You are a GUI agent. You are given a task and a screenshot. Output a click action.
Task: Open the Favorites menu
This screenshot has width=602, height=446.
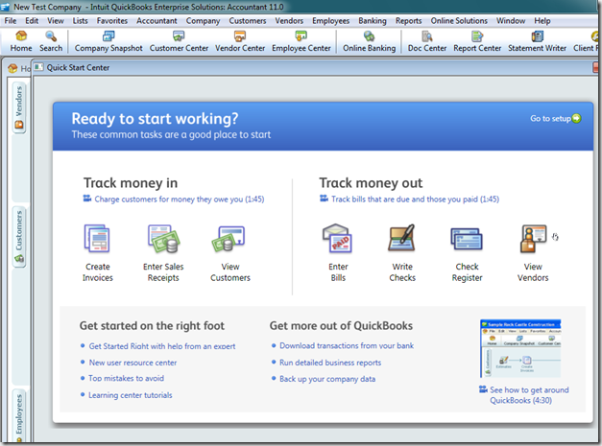click(112, 21)
